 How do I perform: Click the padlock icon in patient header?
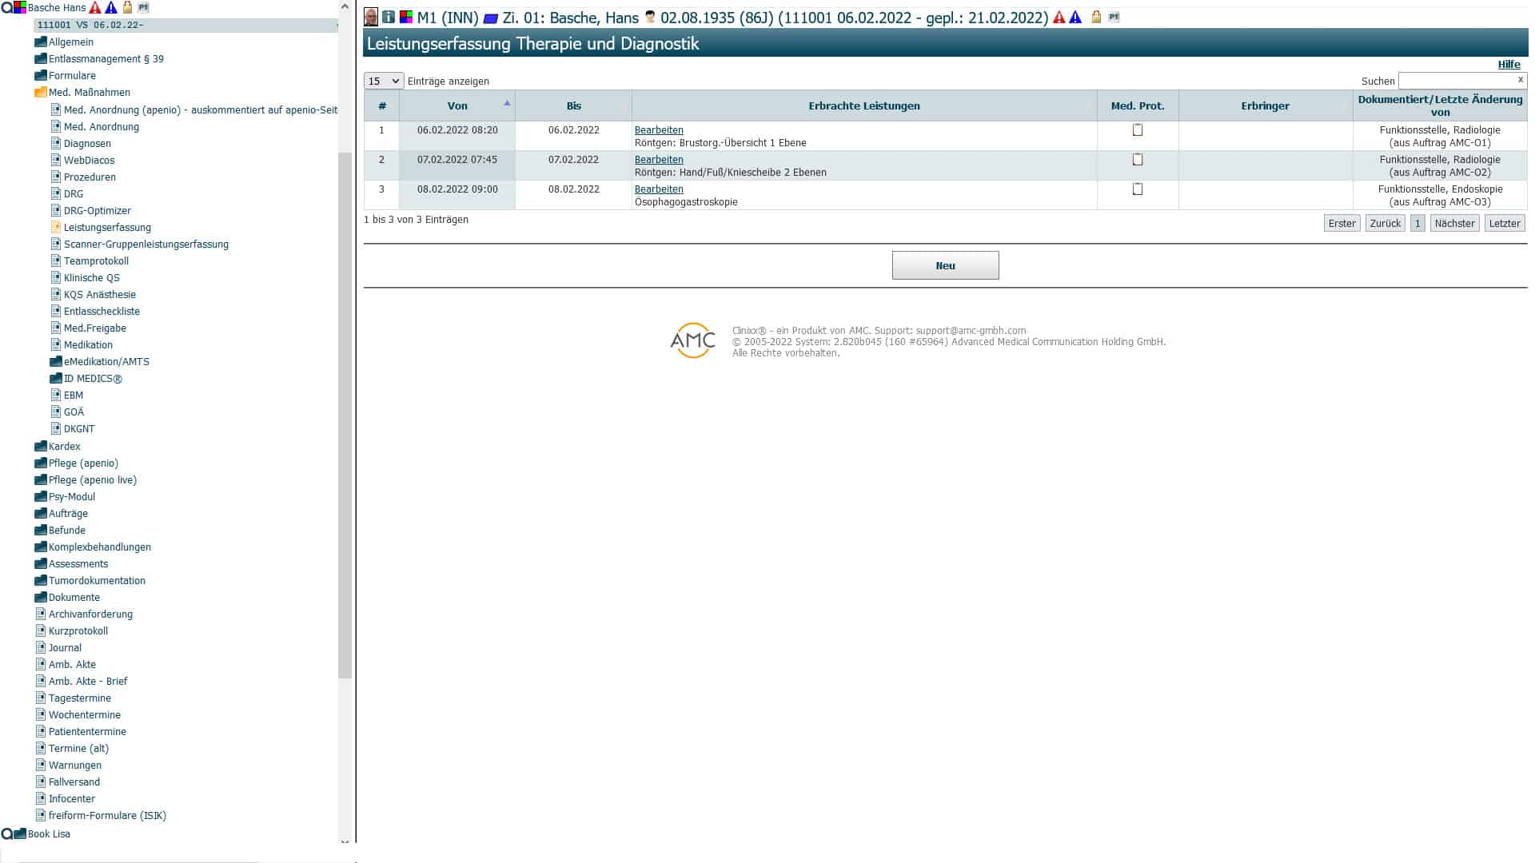click(1096, 17)
